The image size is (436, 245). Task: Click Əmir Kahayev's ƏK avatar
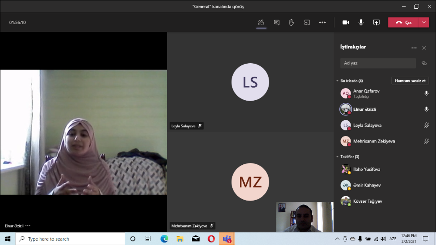pyautogui.click(x=346, y=185)
